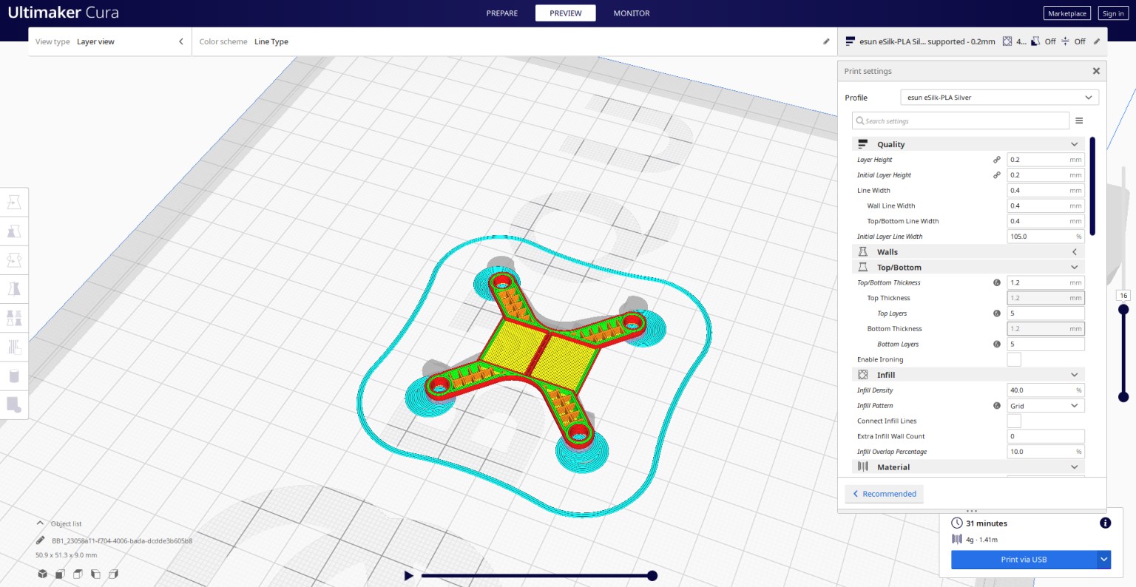Switch to front view cube icon
Viewport: 1136px width, 587px height.
pyautogui.click(x=61, y=574)
